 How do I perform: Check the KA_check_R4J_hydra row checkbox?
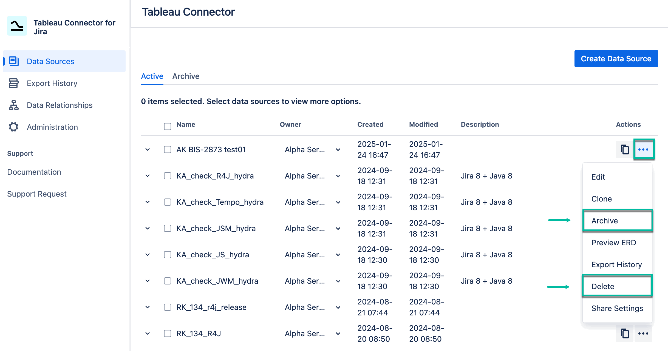coord(167,176)
